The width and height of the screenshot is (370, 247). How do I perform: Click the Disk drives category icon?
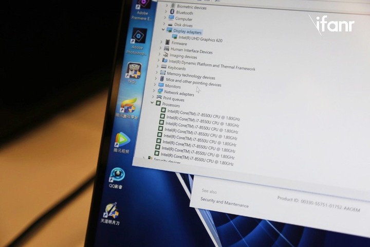171,24
